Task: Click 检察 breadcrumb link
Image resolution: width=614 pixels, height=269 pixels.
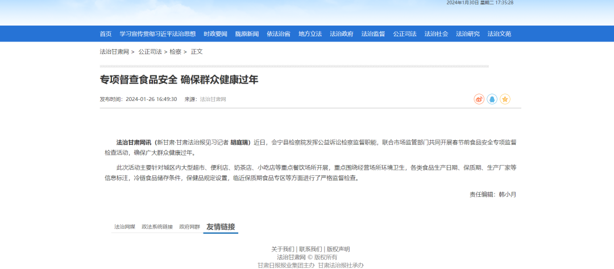Action: click(175, 52)
